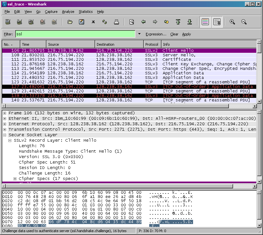The height and width of the screenshot is (235, 263).
Task: Select out-of-order packet 138 row
Action: click(129, 96)
